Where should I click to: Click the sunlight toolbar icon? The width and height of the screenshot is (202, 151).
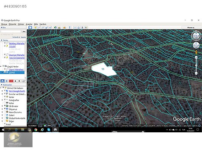pos(59,27)
